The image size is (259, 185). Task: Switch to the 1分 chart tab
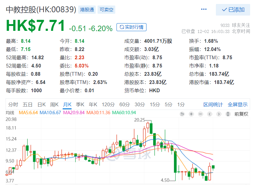coord(181,104)
